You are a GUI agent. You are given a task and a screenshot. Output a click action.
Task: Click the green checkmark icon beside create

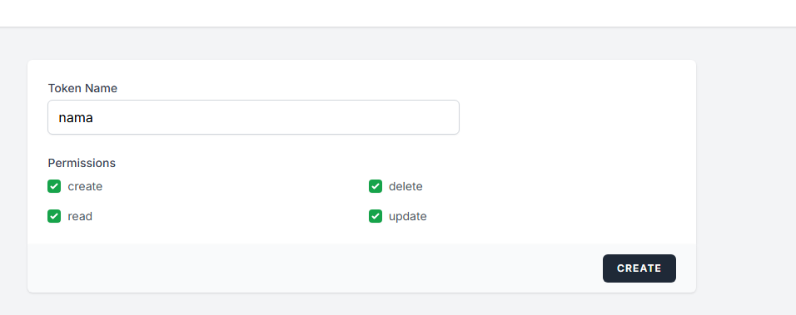tap(54, 186)
